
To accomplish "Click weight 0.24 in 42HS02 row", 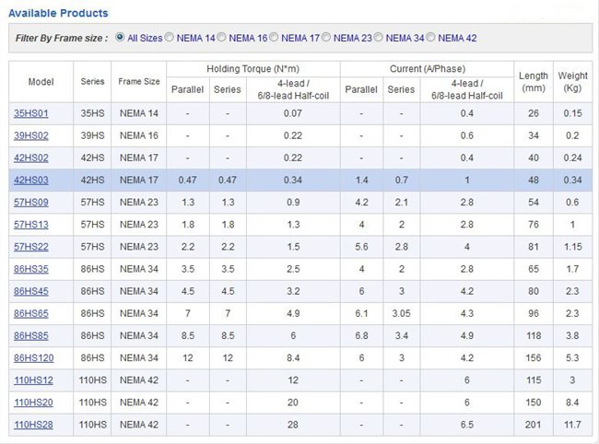I will click(572, 158).
